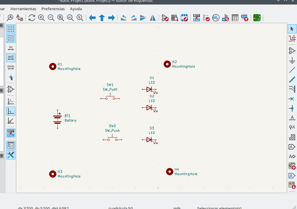The image size is (297, 209).
Task: Generate bill of materials with the .bom icon
Action: [x=245, y=18]
